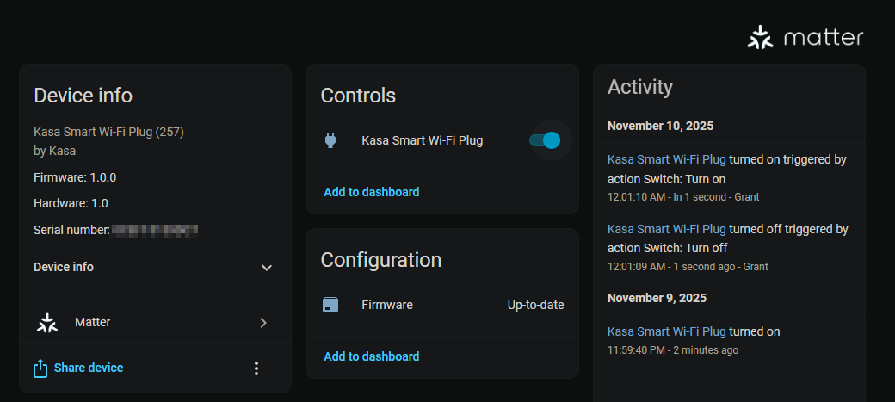
Task: Click the plug icon in Controls
Action: (x=330, y=140)
